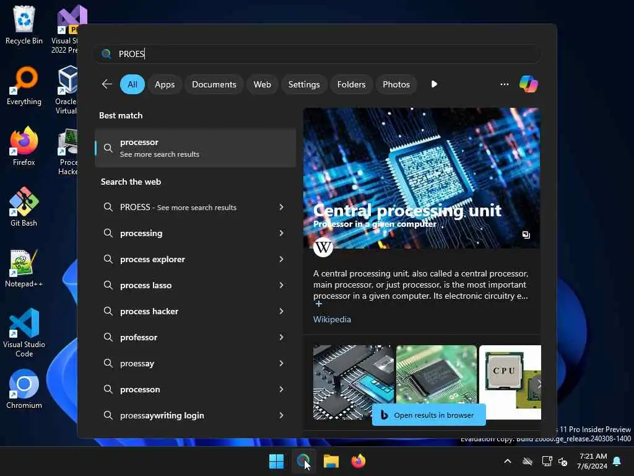Expand proessay suggestion chevron
This screenshot has width=634, height=476.
pos(282,363)
